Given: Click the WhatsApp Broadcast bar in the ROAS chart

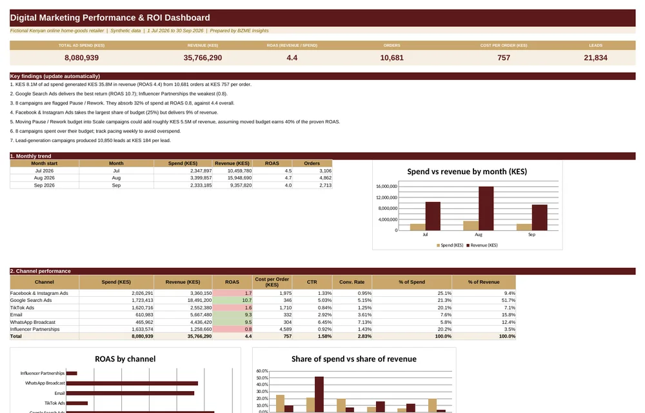Looking at the screenshot, I should point(132,383).
